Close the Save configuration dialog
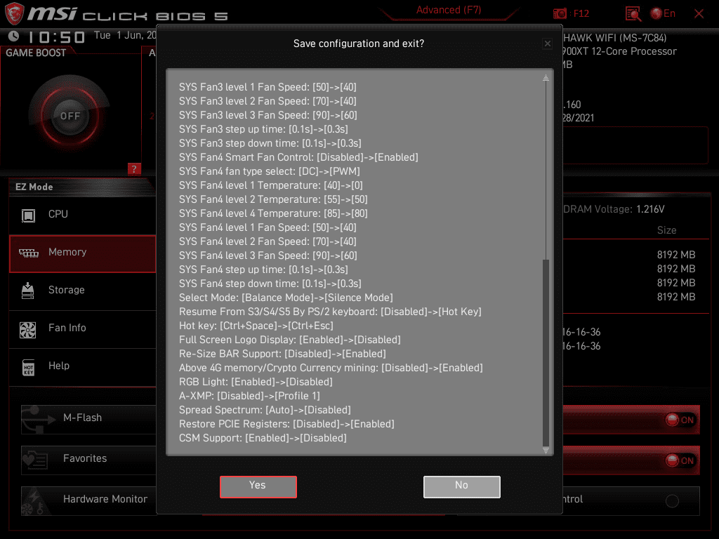 (x=548, y=44)
